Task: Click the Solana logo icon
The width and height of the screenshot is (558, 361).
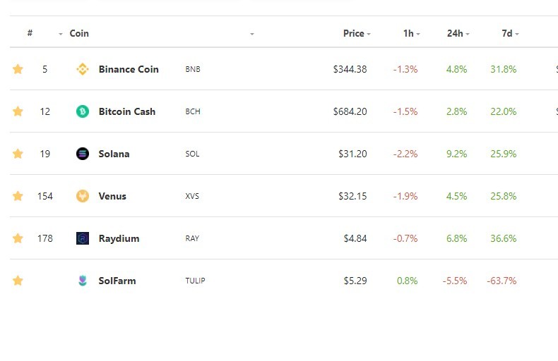Action: (83, 154)
